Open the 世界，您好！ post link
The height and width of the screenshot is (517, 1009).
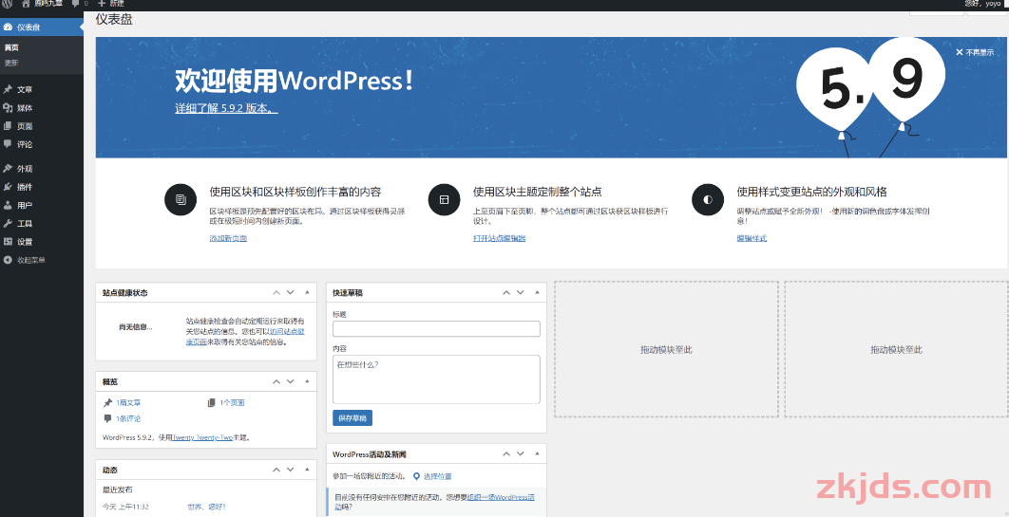click(x=206, y=507)
